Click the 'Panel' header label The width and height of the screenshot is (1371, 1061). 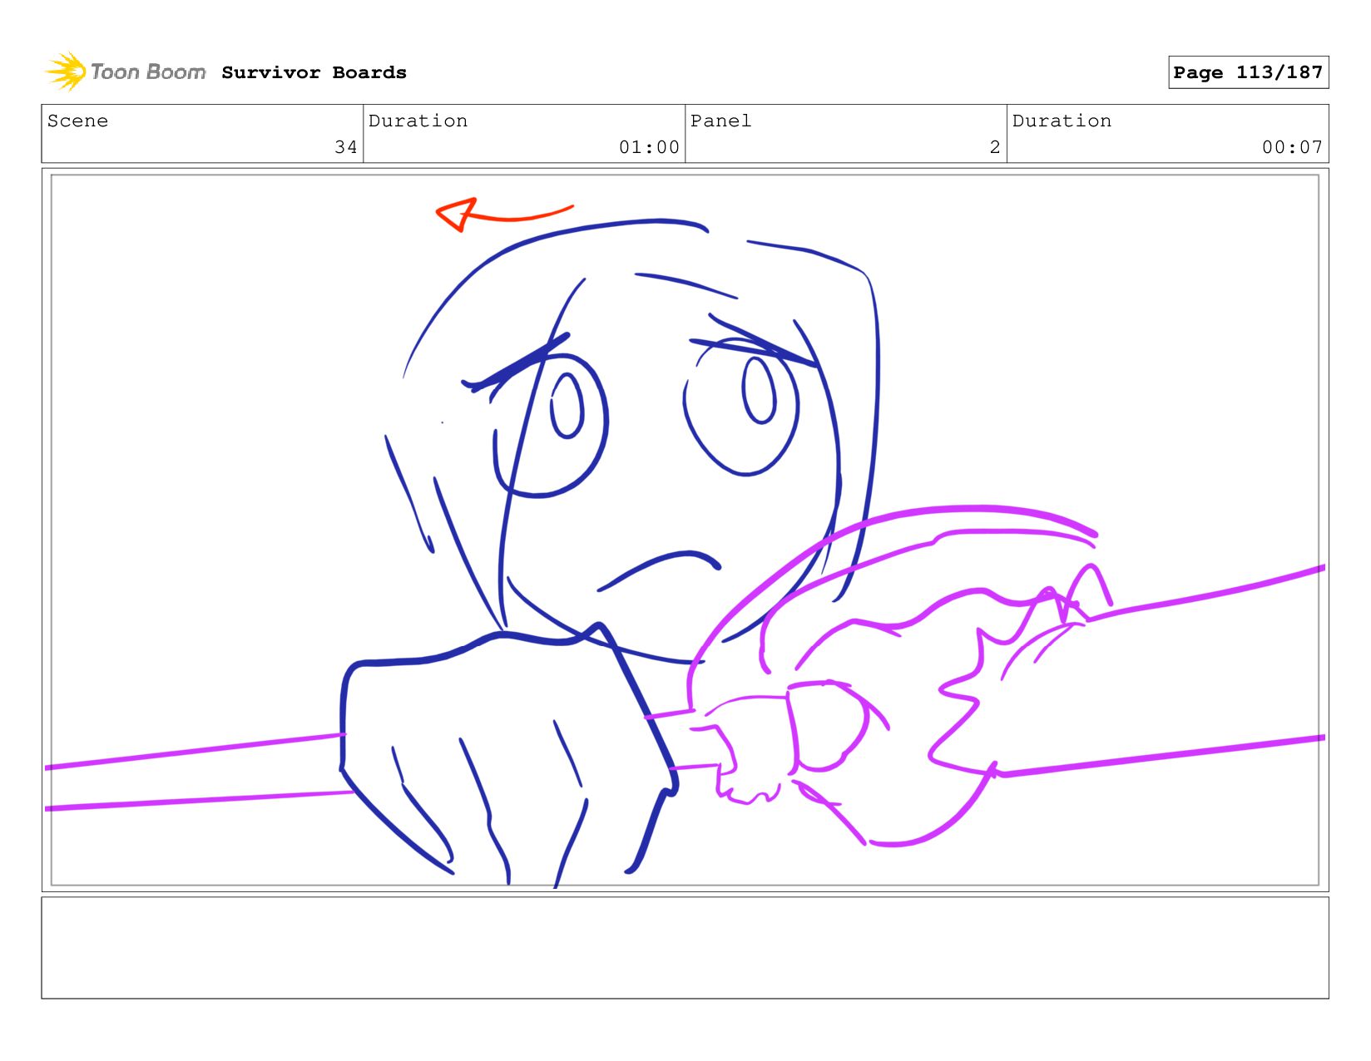coord(720,121)
